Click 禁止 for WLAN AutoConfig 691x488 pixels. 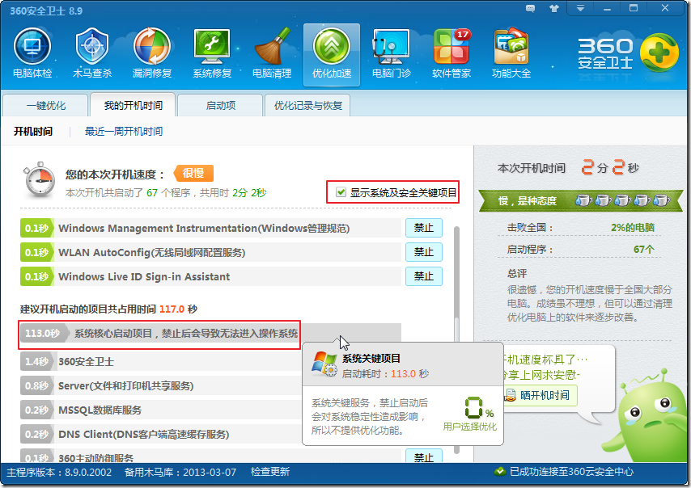click(423, 252)
